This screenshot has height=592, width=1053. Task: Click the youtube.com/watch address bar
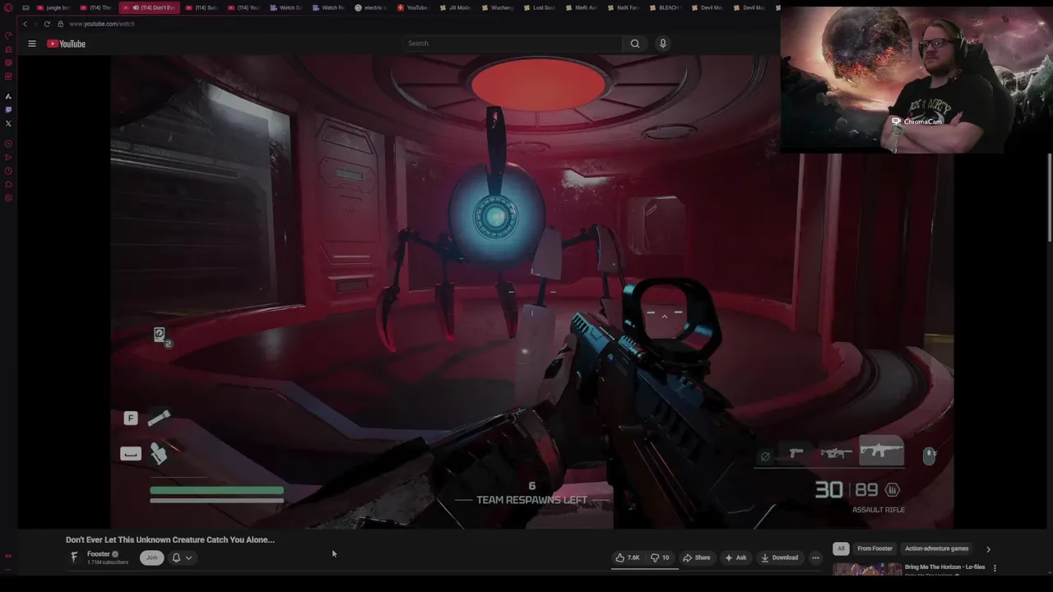pyautogui.click(x=102, y=24)
